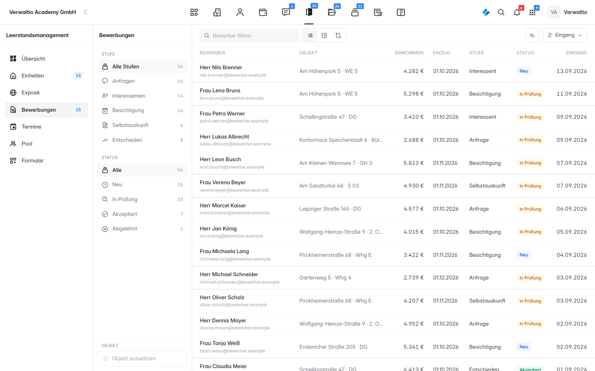Go to Pool in the sidebar
595x371 pixels.
point(46,143)
